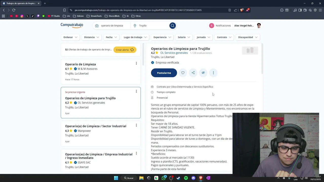Open File Explorer from the taskbar

[x=141, y=178]
